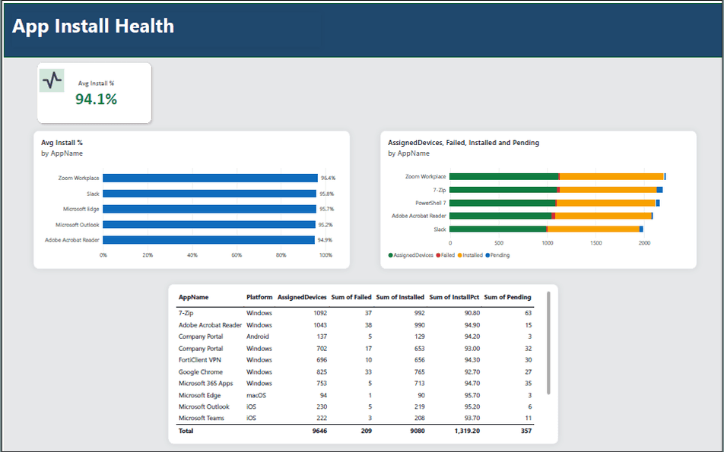Screen dimensions: 724x452
Task: Select the Adobe Acrobat Reader table row
Action: (x=355, y=325)
